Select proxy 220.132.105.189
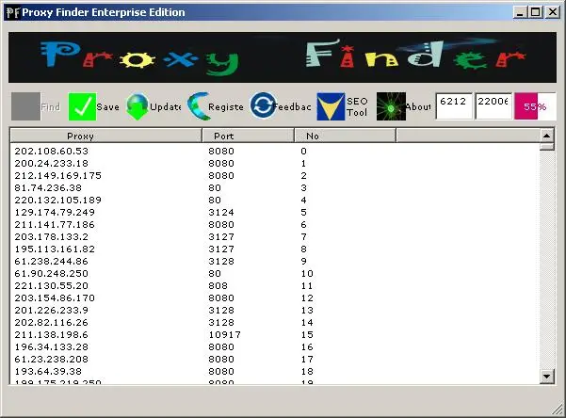566x418 pixels. 57,200
